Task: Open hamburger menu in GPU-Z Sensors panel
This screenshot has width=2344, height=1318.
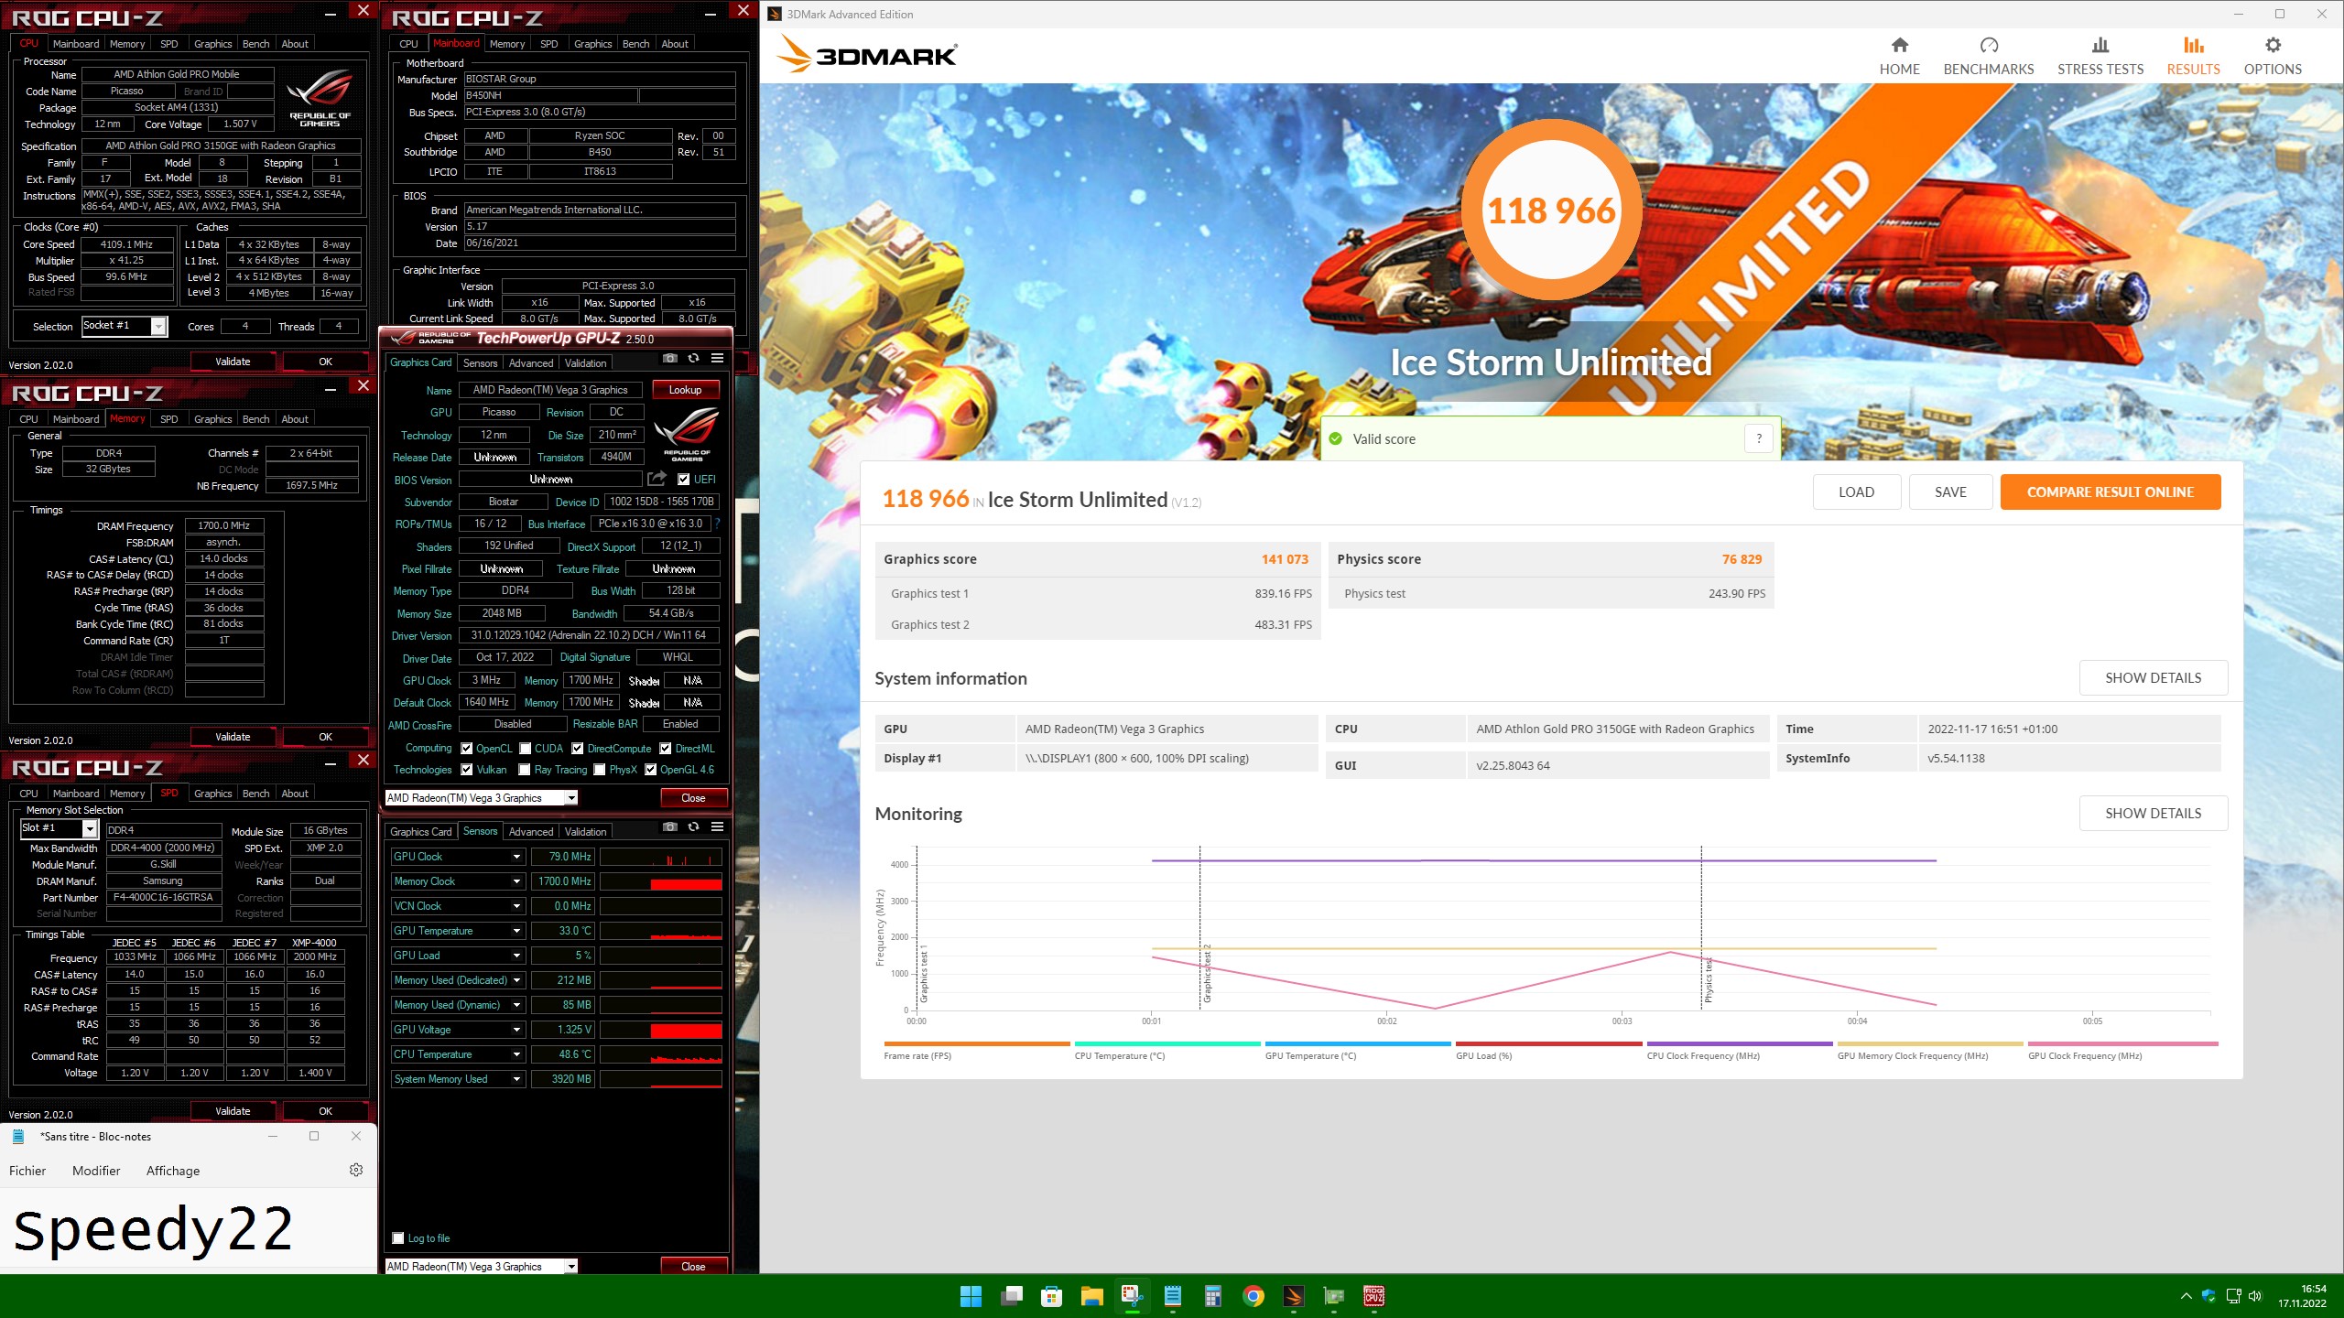Action: (717, 826)
